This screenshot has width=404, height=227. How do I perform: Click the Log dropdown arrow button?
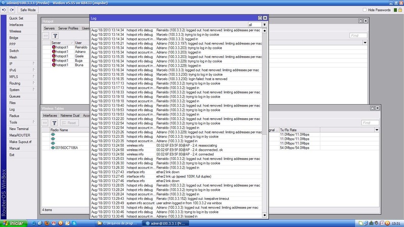tap(264, 25)
